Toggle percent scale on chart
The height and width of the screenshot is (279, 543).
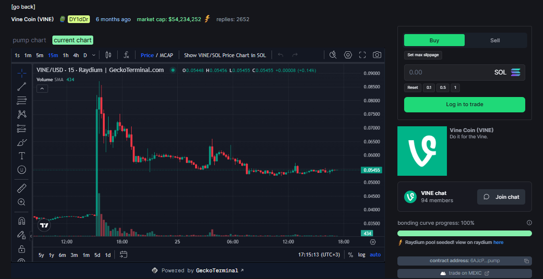[x=350, y=255]
